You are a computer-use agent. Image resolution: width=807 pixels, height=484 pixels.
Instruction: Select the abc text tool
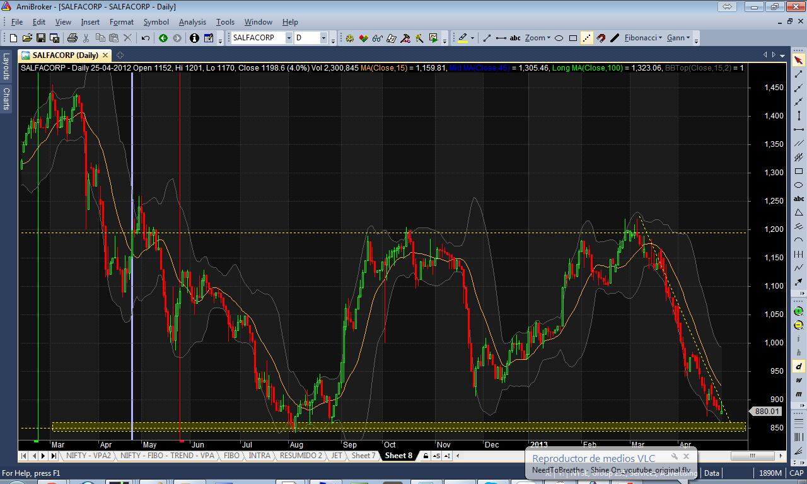point(515,38)
